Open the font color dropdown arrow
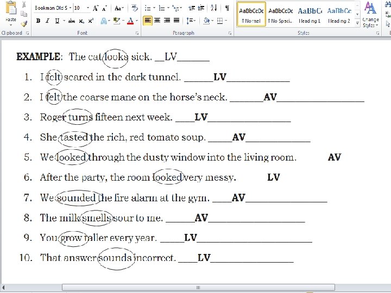 tap(137, 21)
